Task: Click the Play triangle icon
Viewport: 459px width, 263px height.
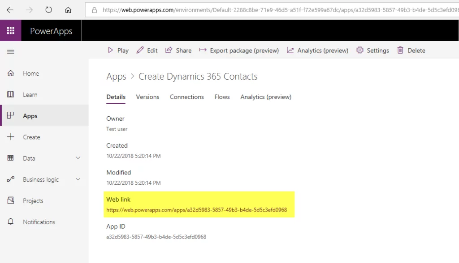Action: click(x=110, y=50)
